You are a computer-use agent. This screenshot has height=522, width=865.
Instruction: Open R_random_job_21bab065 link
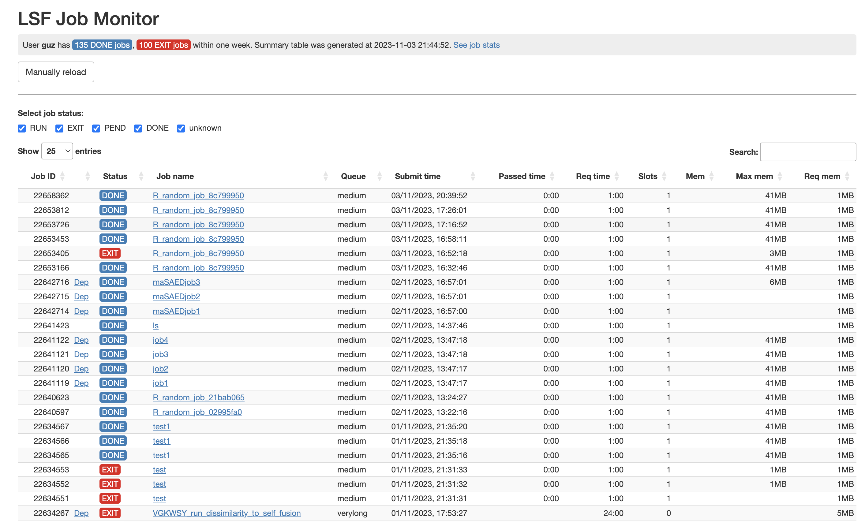(x=199, y=398)
